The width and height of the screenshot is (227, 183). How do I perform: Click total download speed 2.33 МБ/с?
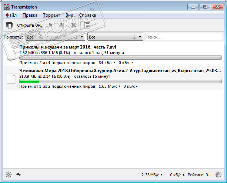(150, 175)
